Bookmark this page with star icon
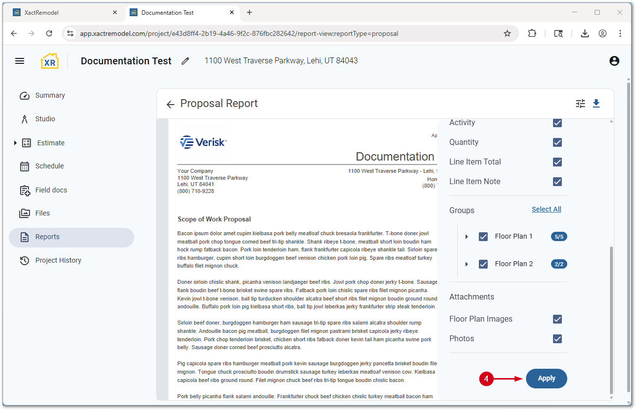This screenshot has width=636, height=410. tap(507, 33)
